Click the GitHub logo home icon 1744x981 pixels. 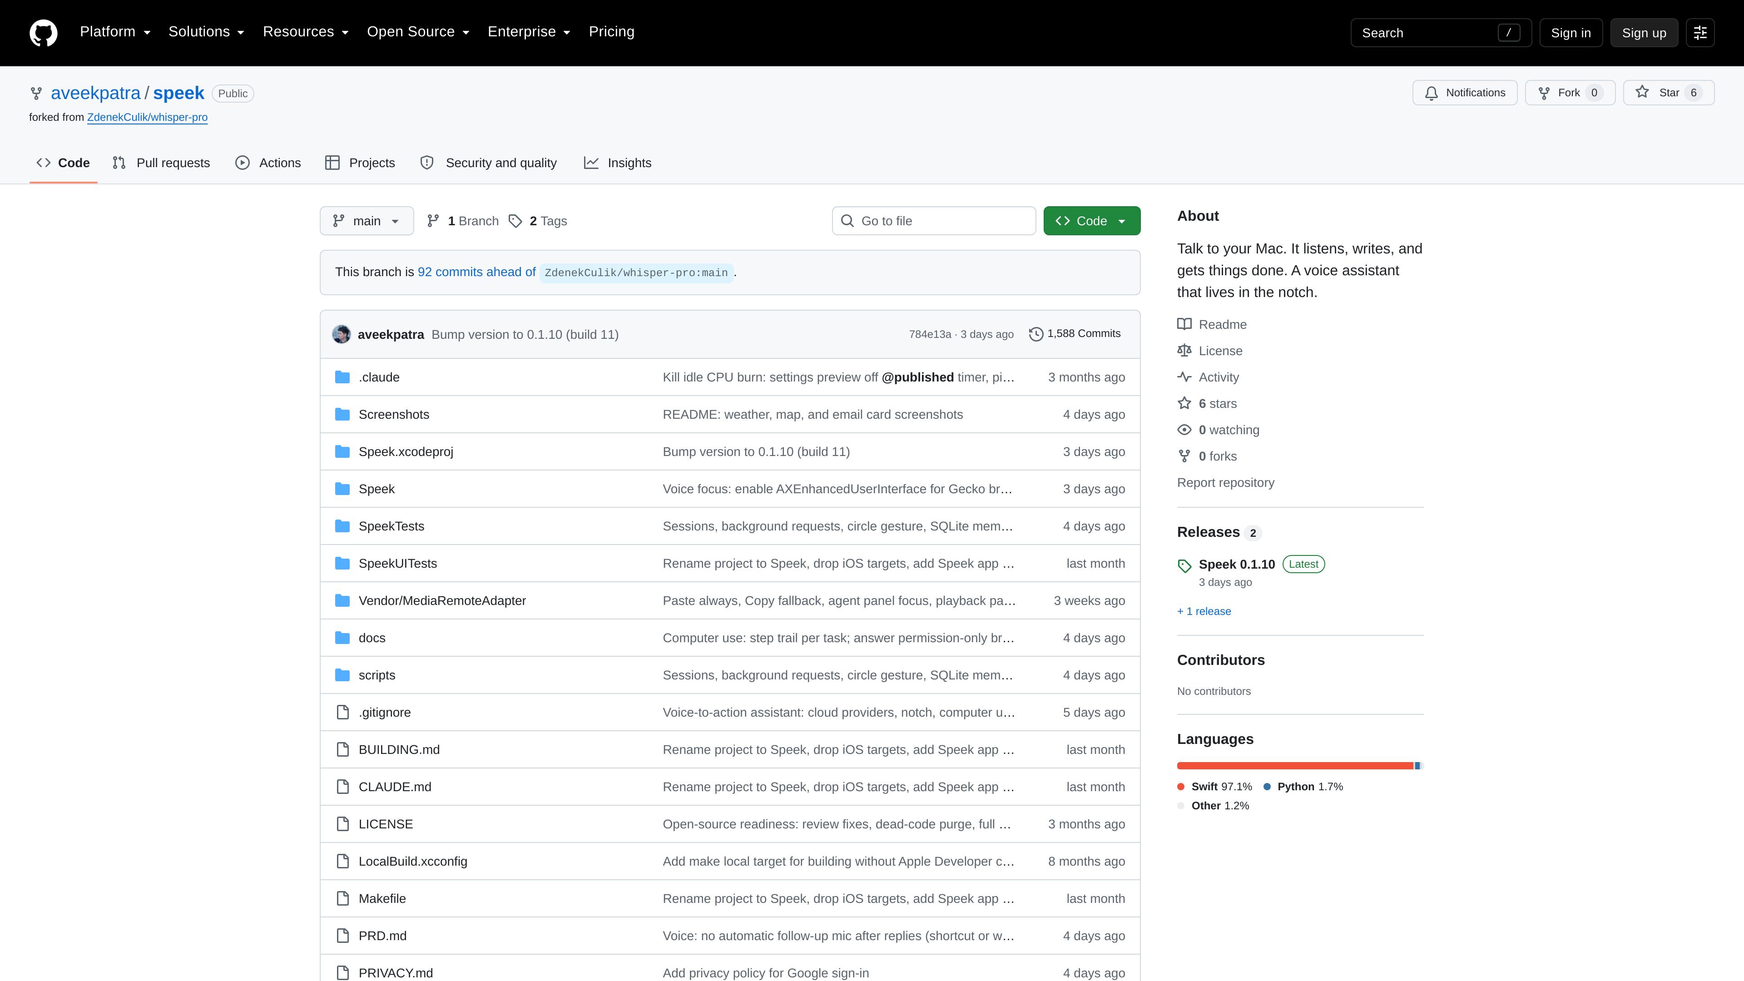click(x=43, y=33)
